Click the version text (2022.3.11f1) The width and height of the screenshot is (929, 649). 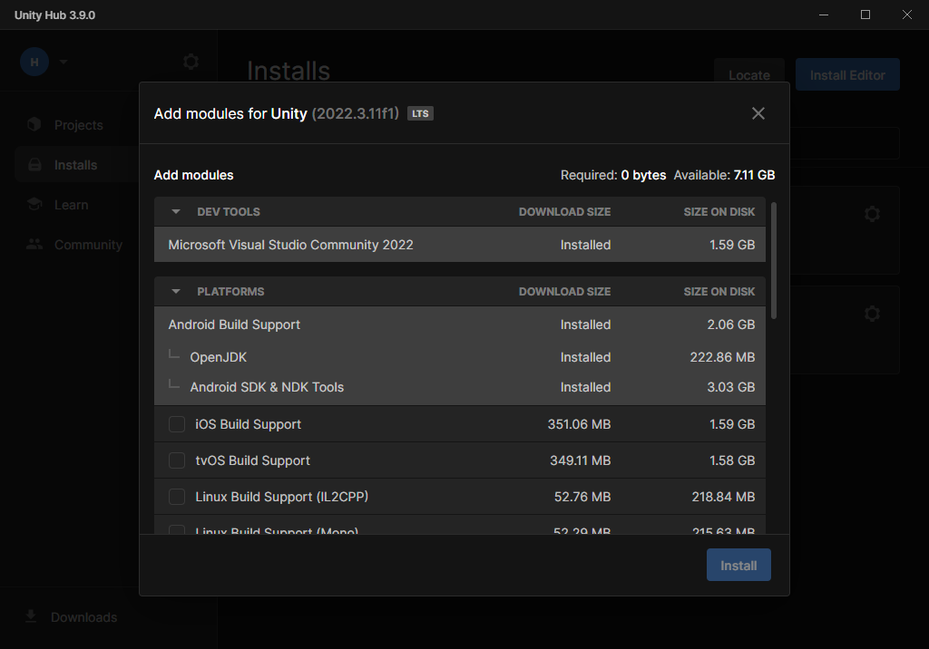point(356,113)
